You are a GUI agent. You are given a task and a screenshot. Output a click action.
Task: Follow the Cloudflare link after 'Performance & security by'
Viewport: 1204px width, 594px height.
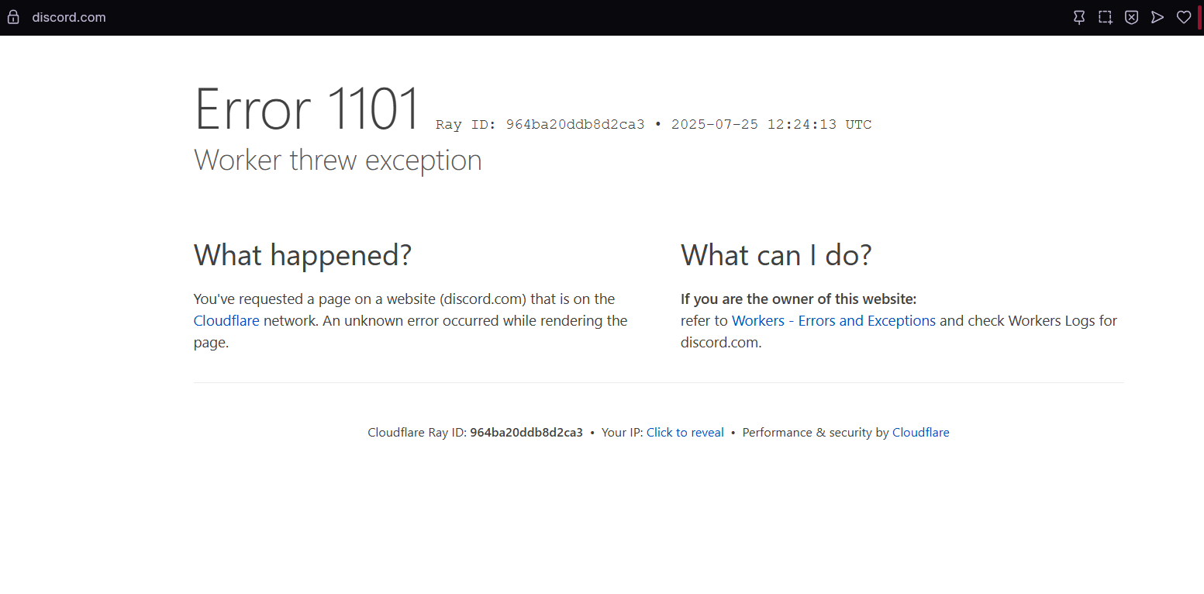point(921,433)
